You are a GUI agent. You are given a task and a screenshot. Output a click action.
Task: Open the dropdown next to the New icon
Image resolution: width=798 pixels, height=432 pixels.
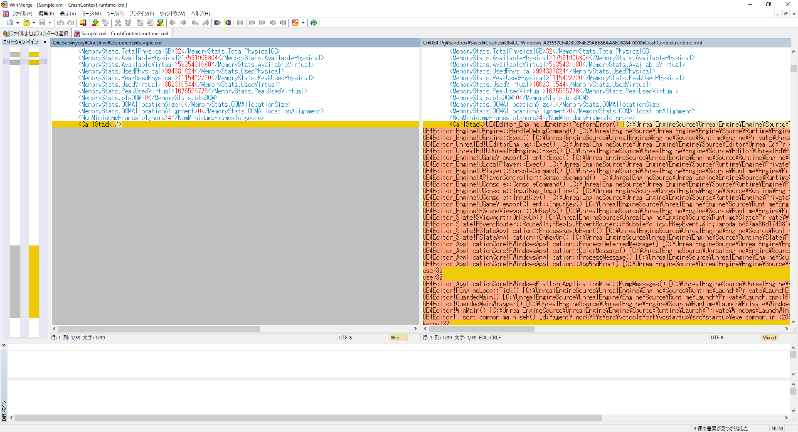pyautogui.click(x=17, y=23)
